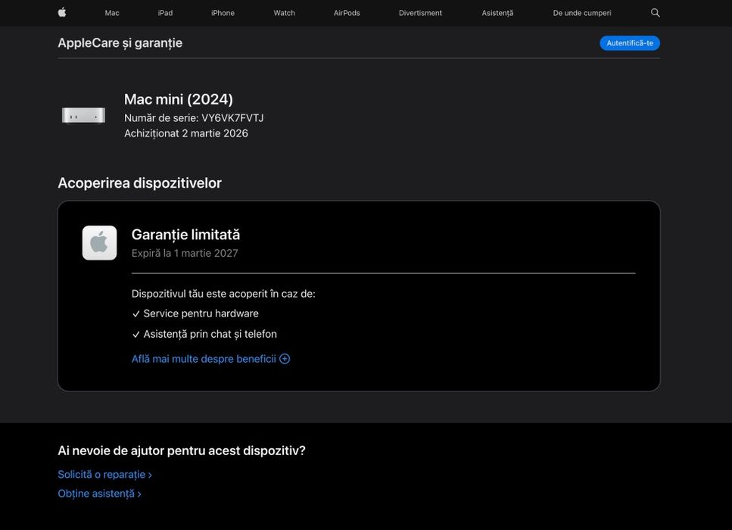Viewport: 732px width, 530px height.
Task: Click the Garanție limitată heading
Action: [x=185, y=235]
